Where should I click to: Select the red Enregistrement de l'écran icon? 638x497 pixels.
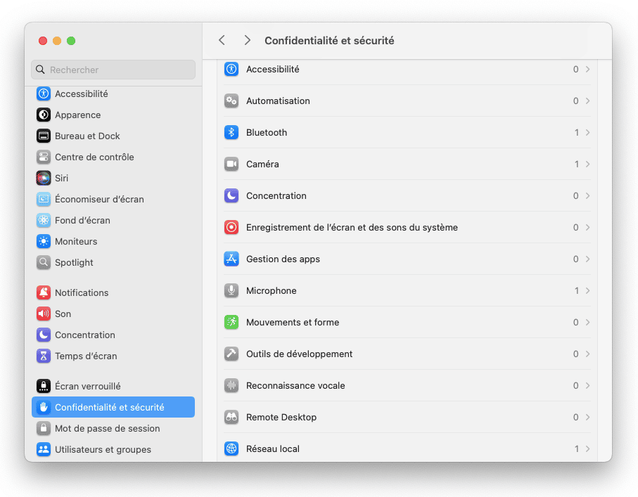[231, 227]
